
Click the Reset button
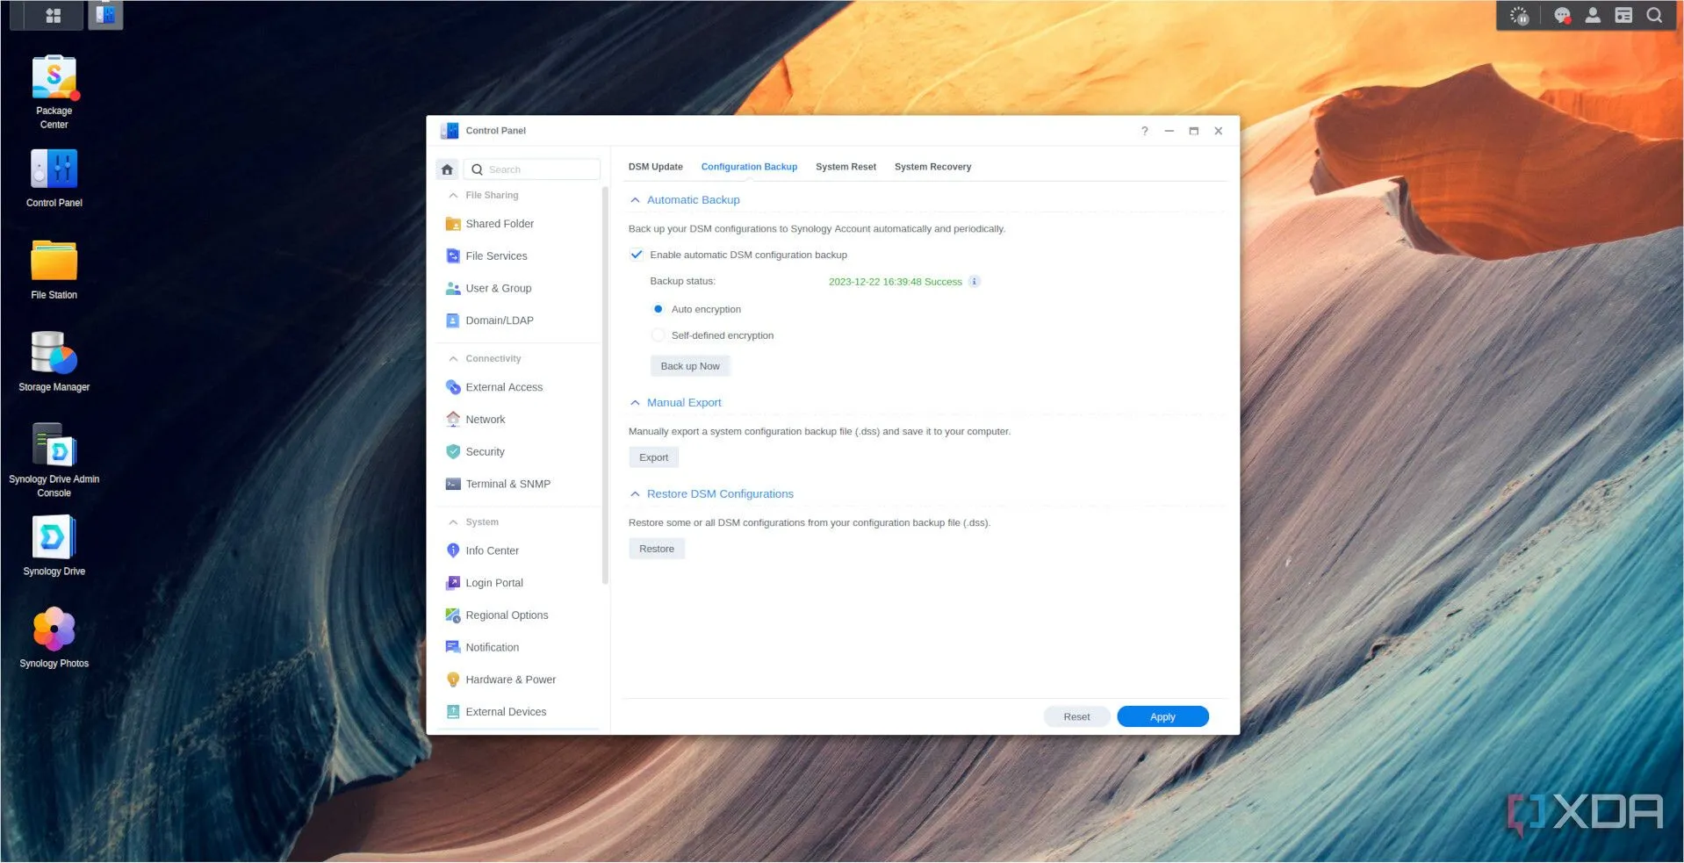pos(1076,717)
